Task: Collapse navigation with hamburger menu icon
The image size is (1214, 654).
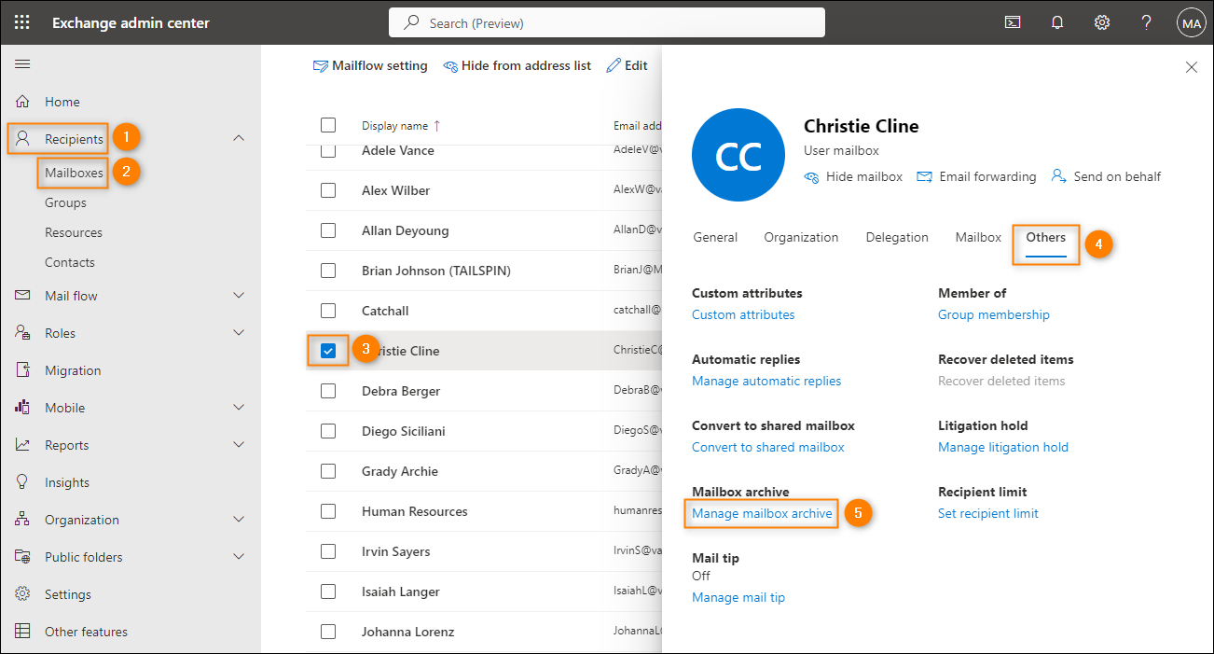Action: [x=22, y=63]
